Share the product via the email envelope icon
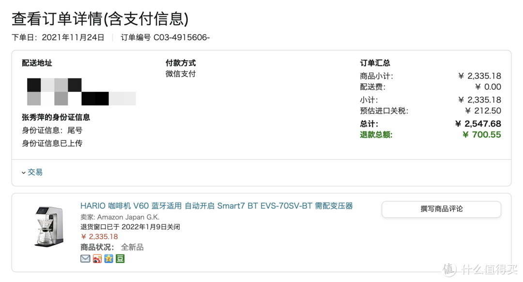The height and width of the screenshot is (282, 523). 85,259
